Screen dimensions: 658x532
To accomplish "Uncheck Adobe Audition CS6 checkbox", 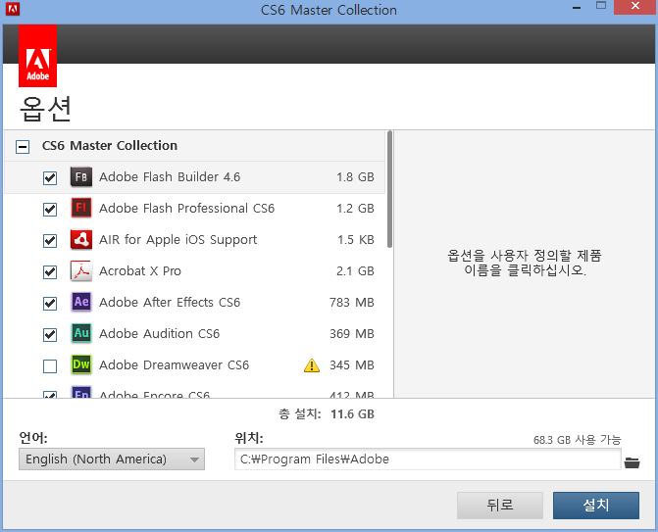I will (50, 334).
